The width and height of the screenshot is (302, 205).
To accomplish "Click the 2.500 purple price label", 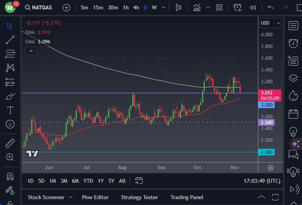I will click(267, 123).
